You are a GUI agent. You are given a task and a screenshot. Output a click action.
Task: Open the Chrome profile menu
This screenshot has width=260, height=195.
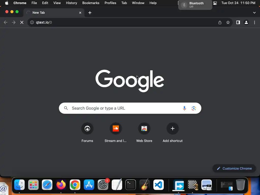246,22
